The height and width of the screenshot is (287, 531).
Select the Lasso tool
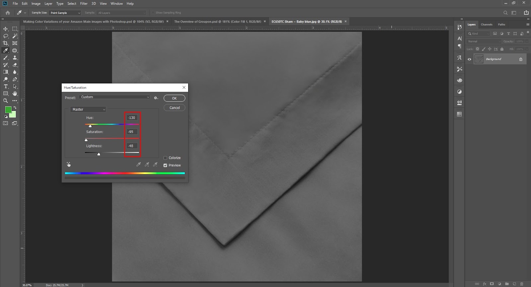coord(6,36)
